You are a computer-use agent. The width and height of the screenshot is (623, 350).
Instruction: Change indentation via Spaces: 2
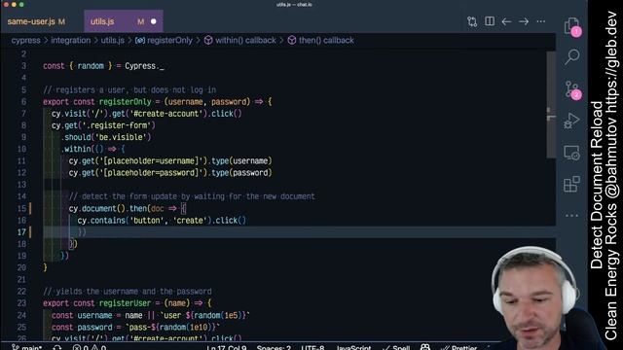[274, 348]
